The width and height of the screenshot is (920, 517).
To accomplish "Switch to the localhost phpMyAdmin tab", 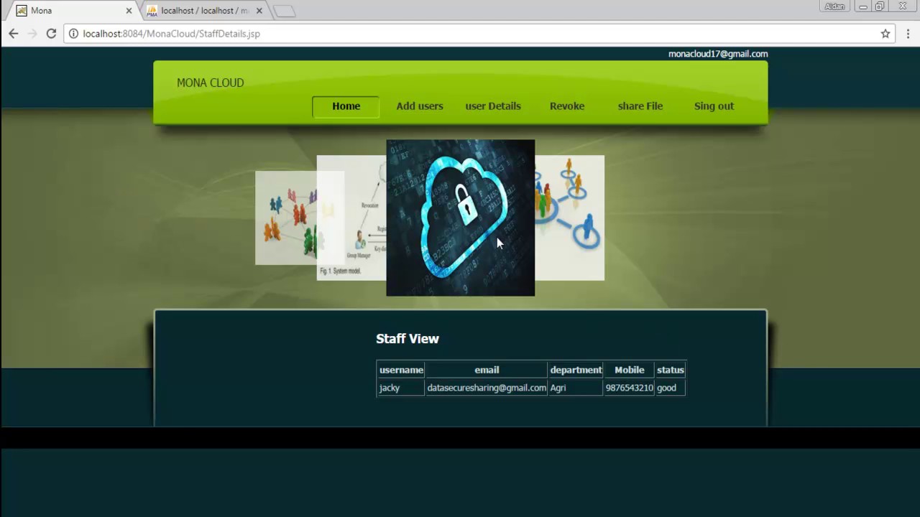I will click(204, 11).
